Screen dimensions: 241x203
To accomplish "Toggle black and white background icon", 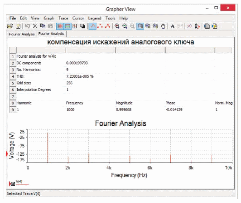I will 83,26.
